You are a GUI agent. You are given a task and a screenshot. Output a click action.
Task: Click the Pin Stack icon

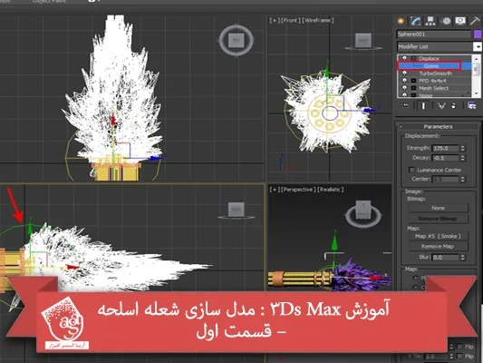405,106
